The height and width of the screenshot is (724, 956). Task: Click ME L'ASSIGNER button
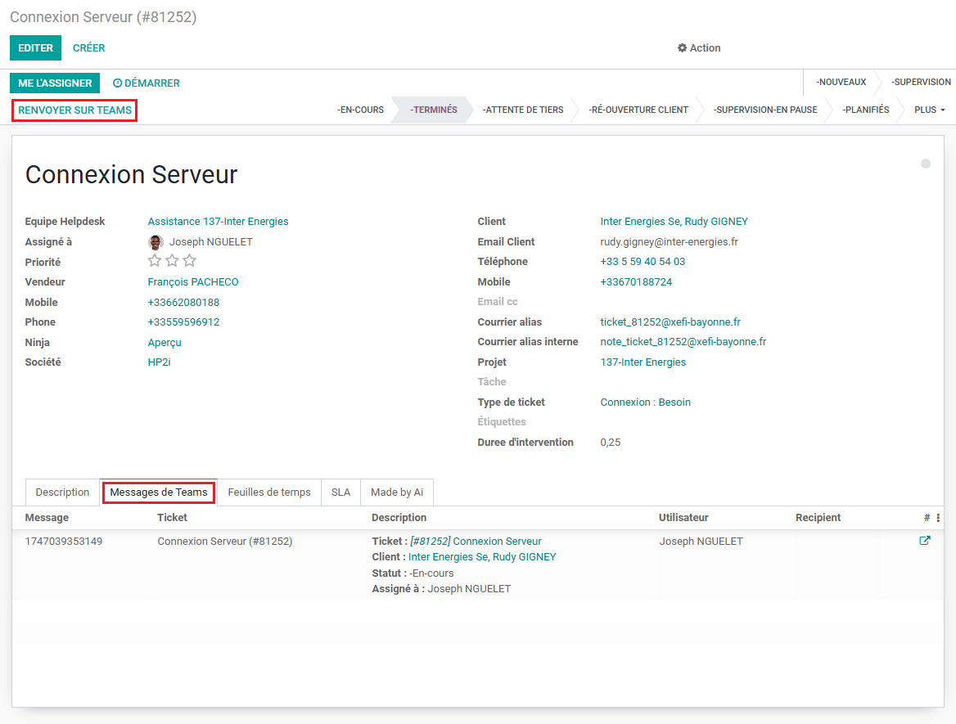click(55, 83)
